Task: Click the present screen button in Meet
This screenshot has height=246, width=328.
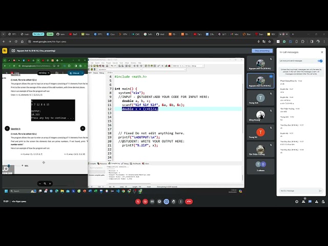Action: point(167,201)
